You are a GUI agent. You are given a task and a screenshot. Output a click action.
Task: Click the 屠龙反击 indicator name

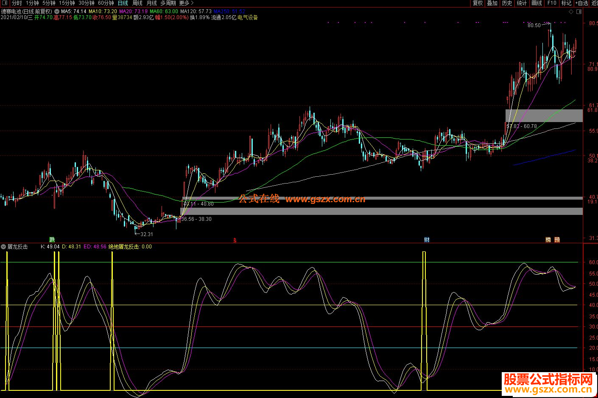pos(17,247)
